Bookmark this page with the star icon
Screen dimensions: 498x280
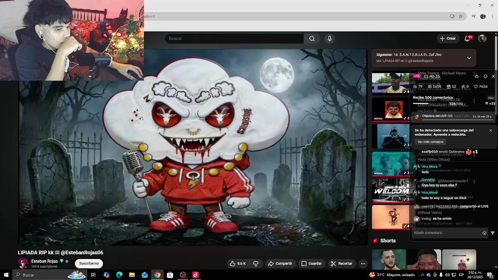461,16
